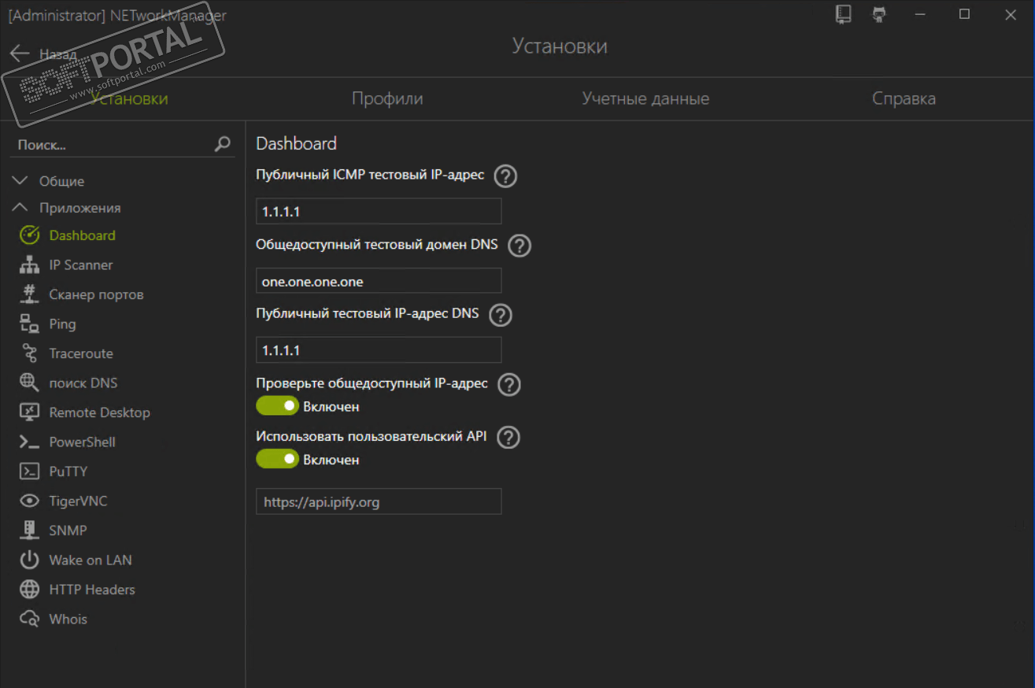Open Сканер портов settings label
The image size is (1035, 688).
click(x=96, y=294)
